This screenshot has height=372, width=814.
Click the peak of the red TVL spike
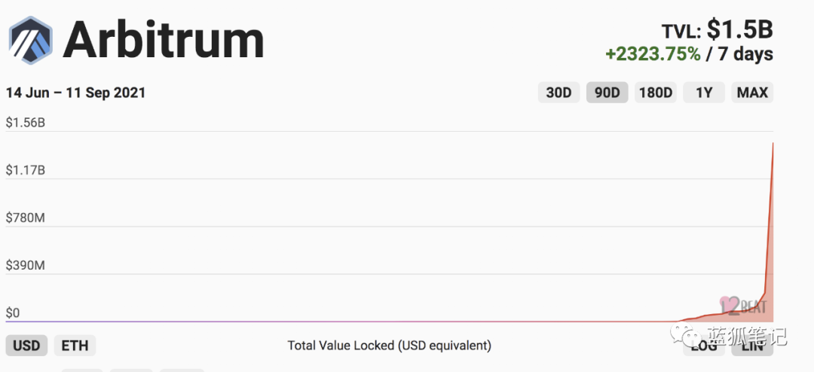(x=773, y=143)
